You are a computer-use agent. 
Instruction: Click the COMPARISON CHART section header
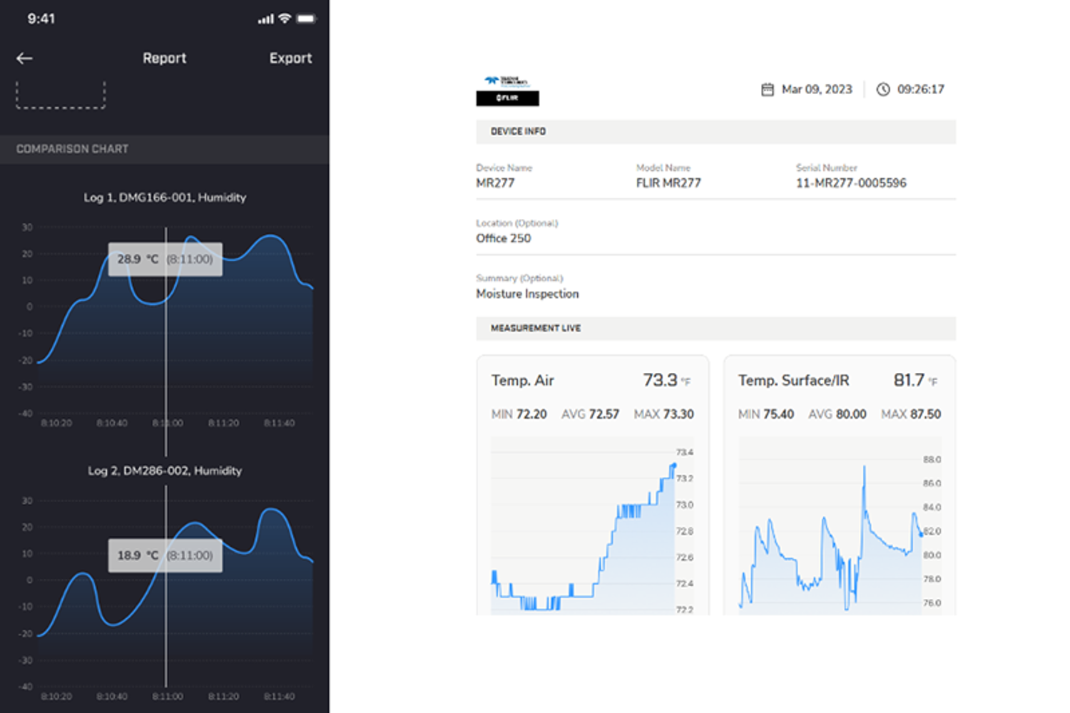click(72, 149)
